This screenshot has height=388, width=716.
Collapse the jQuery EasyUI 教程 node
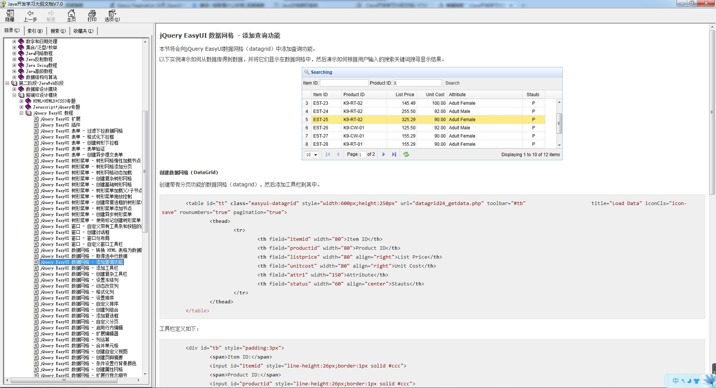click(21, 113)
